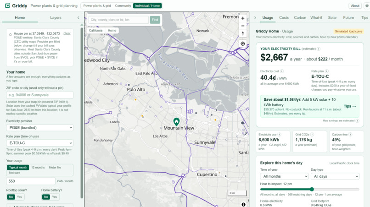Click the Tips tab
Screen dimensions: 370x207
pos(364,18)
